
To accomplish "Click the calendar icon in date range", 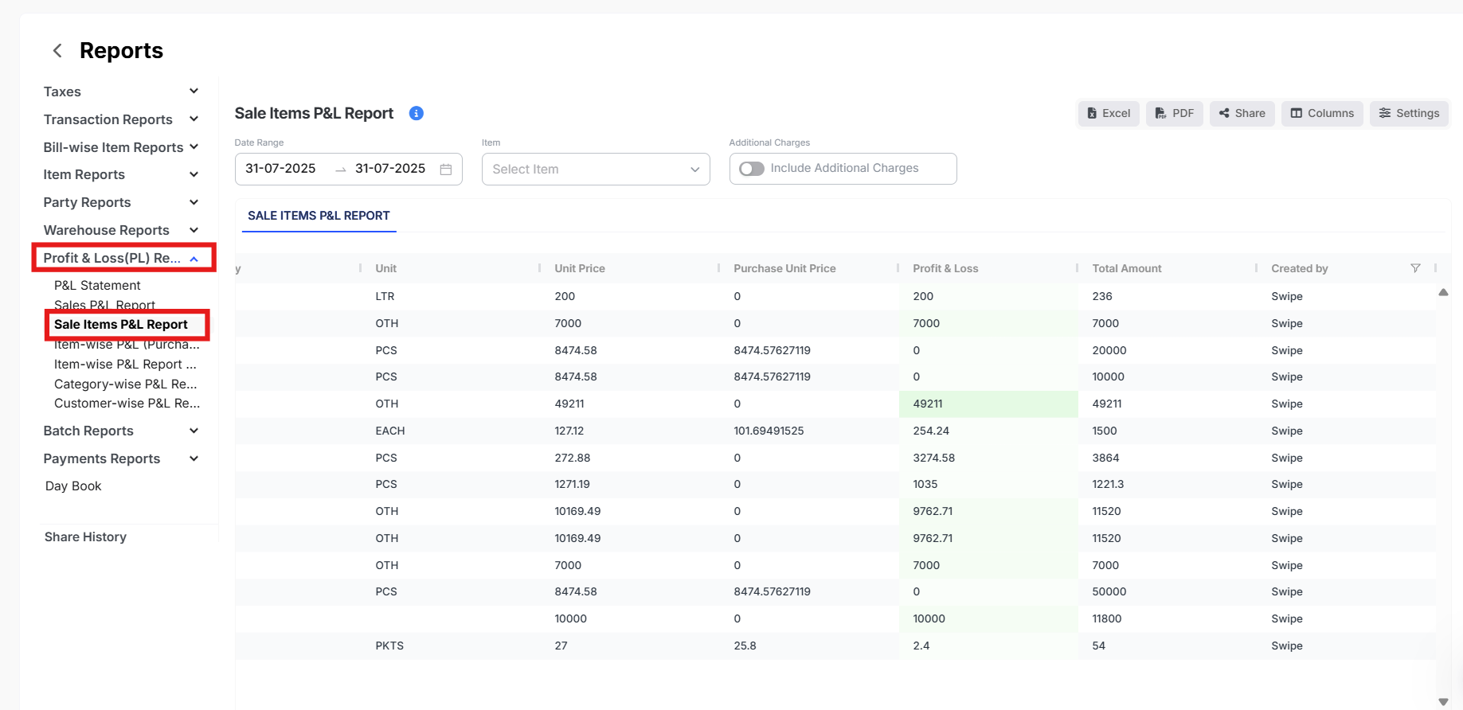I will [x=446, y=170].
